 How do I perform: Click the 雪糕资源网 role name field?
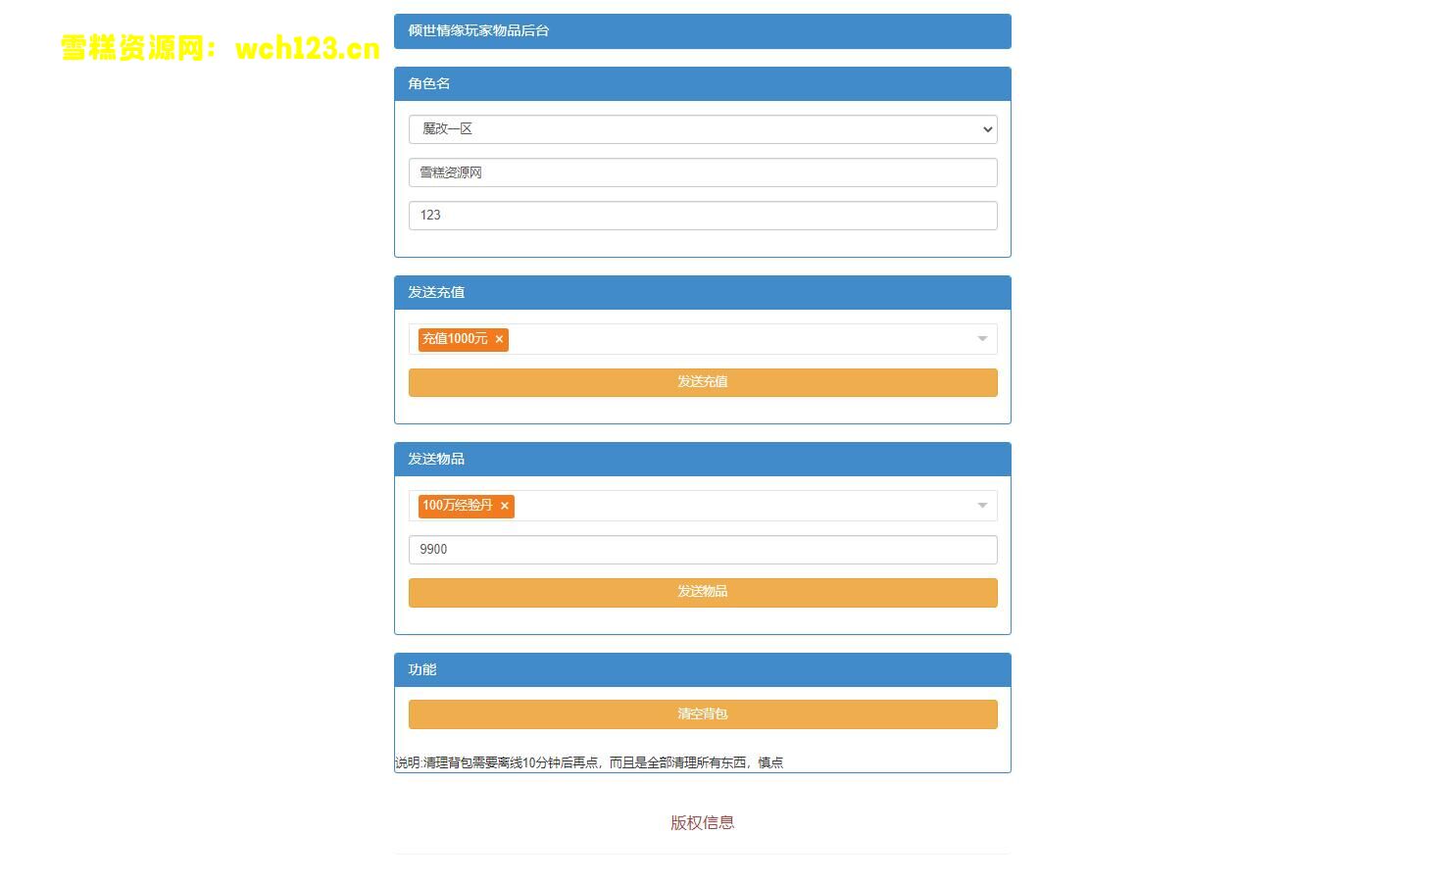tap(703, 172)
